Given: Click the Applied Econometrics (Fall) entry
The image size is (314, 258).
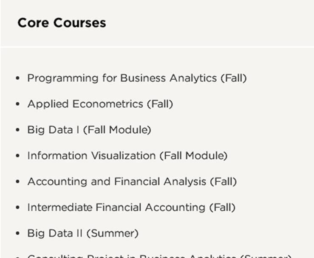Looking at the screenshot, I should [100, 104].
